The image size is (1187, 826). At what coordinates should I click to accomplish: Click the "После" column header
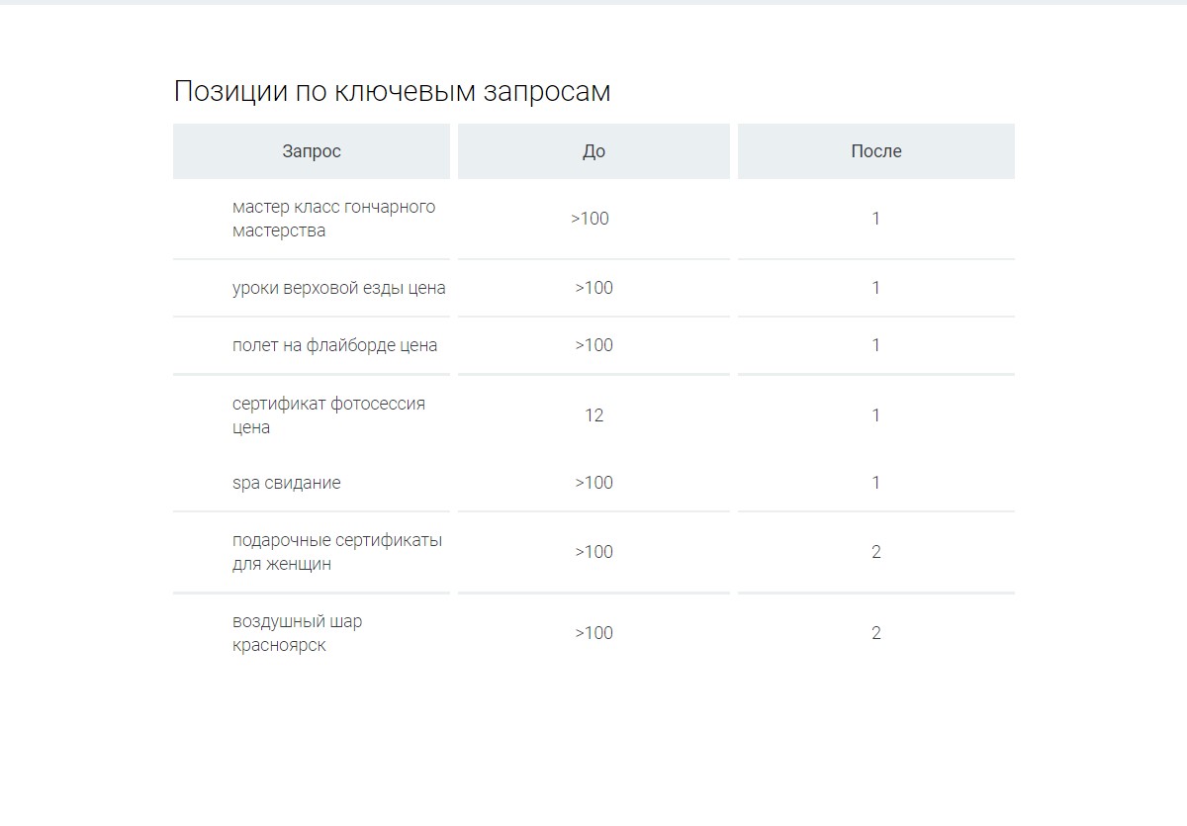[x=876, y=151]
